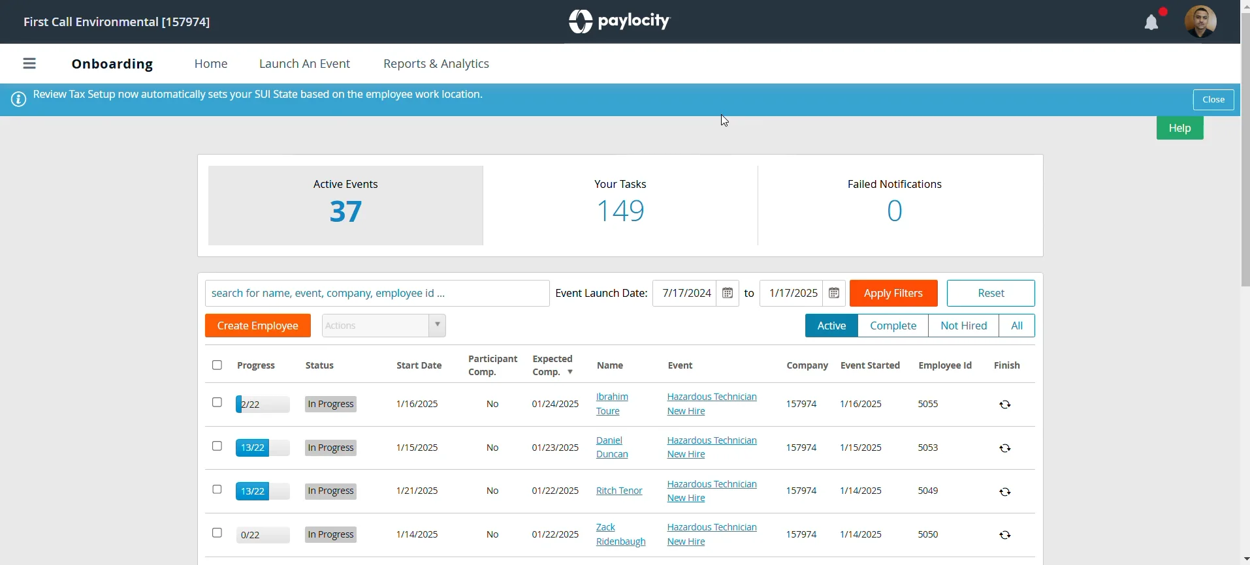Click the page vertical scrollbar
This screenshot has width=1250, height=565.
(x=1245, y=150)
